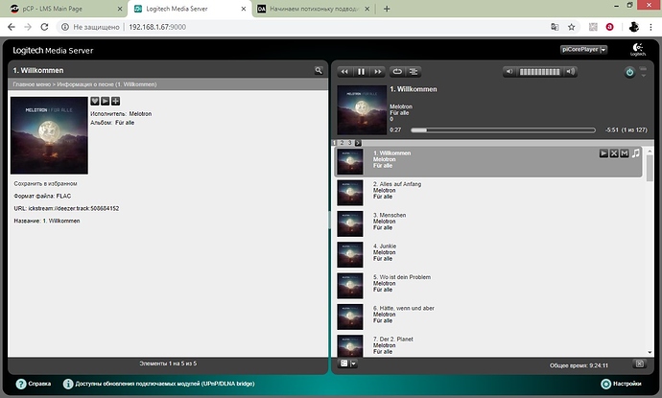This screenshot has width=662, height=398.
Task: Click the Logitech logo icon
Action: click(x=638, y=49)
